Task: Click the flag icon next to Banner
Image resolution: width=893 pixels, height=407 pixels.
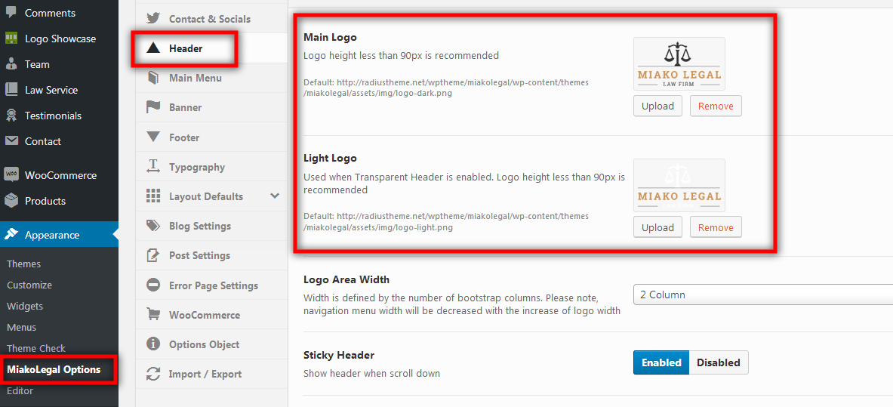Action: point(153,107)
